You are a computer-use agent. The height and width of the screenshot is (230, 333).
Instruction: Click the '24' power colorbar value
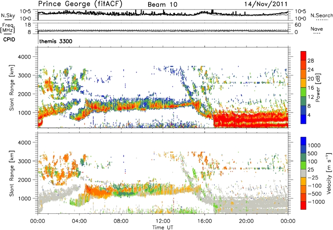(x=311, y=70)
